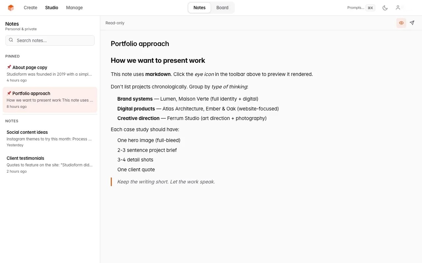
Task: Click the Prompts command palette button
Action: tap(355, 8)
